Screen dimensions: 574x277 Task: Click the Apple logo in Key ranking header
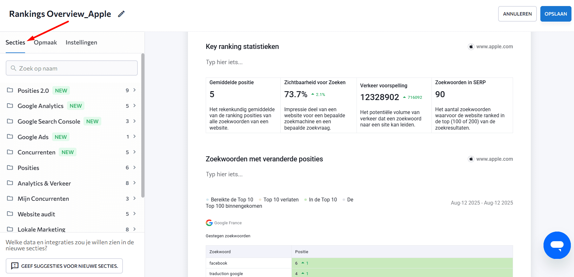point(471,47)
